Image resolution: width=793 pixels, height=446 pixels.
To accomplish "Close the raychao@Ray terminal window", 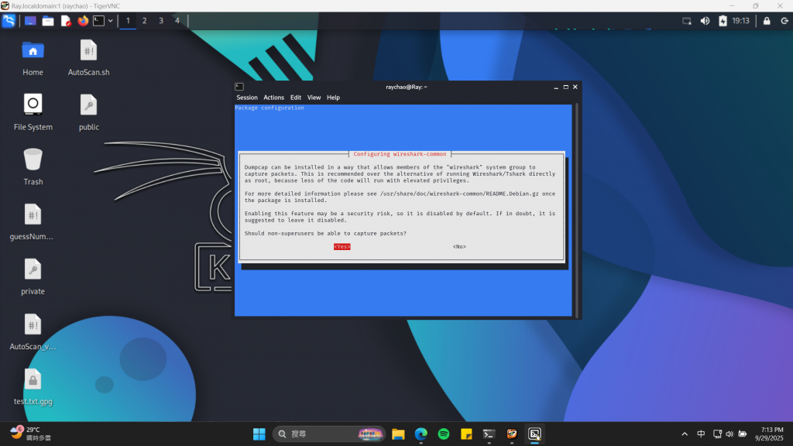I will [x=575, y=87].
